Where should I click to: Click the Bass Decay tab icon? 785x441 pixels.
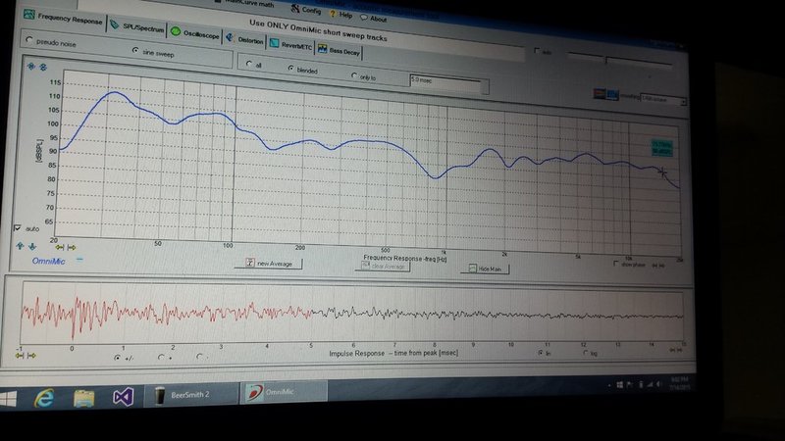point(322,49)
